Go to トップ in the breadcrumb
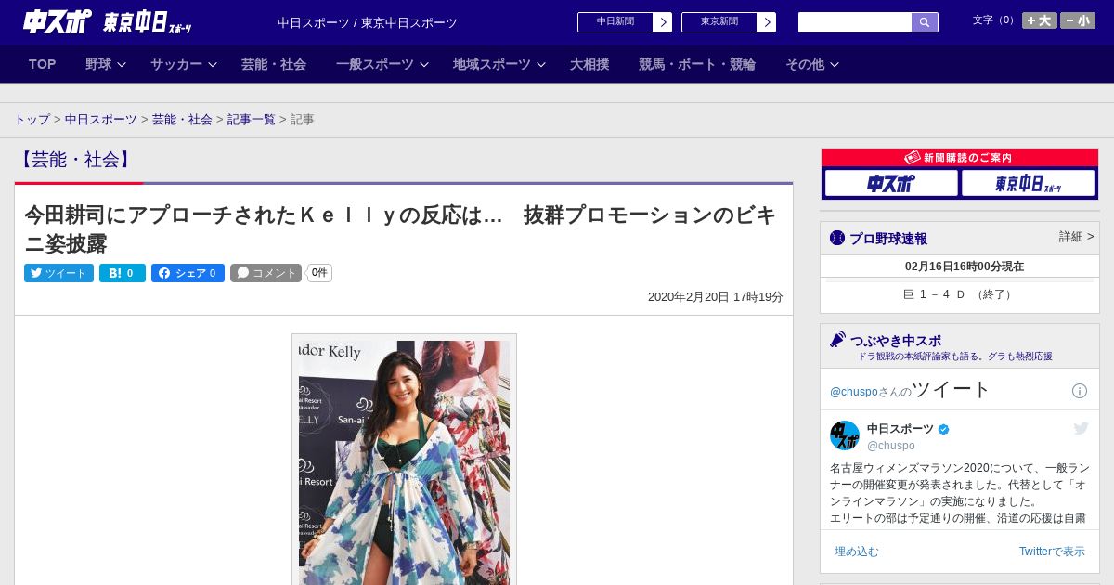The height and width of the screenshot is (585, 1114). 32,120
